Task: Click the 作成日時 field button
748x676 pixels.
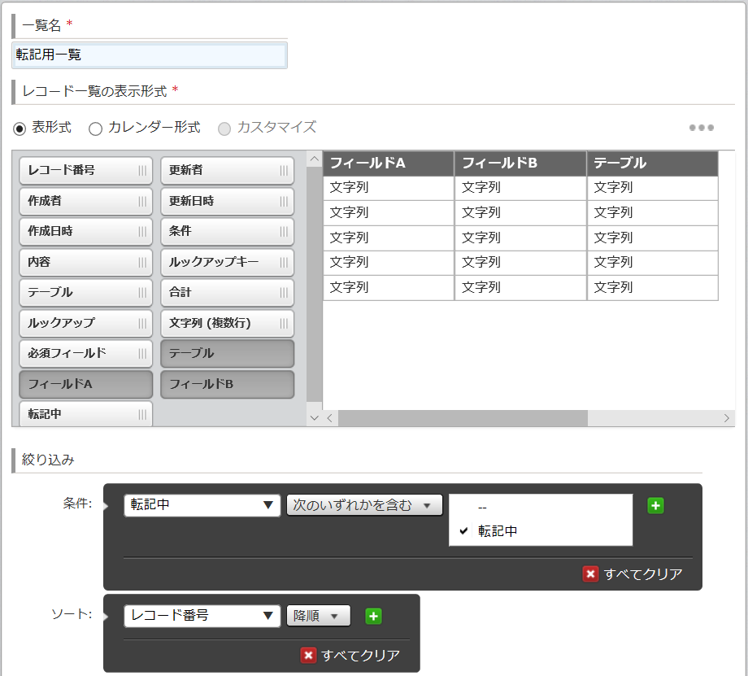Action: point(86,232)
